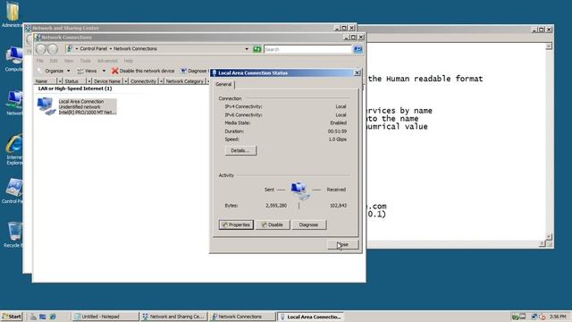Screen dimensions: 572x322
Task: Expand the Device Name column filter dropdown
Action: point(126,81)
